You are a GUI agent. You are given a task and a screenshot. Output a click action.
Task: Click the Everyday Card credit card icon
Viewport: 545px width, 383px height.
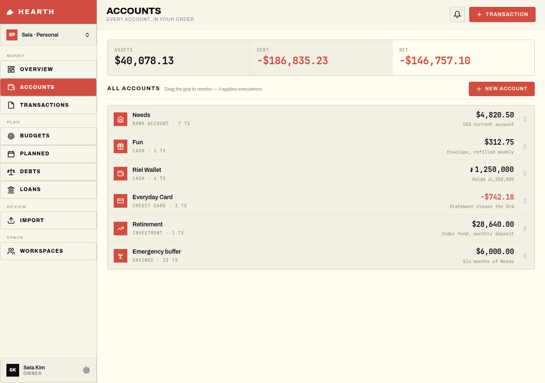tap(120, 201)
